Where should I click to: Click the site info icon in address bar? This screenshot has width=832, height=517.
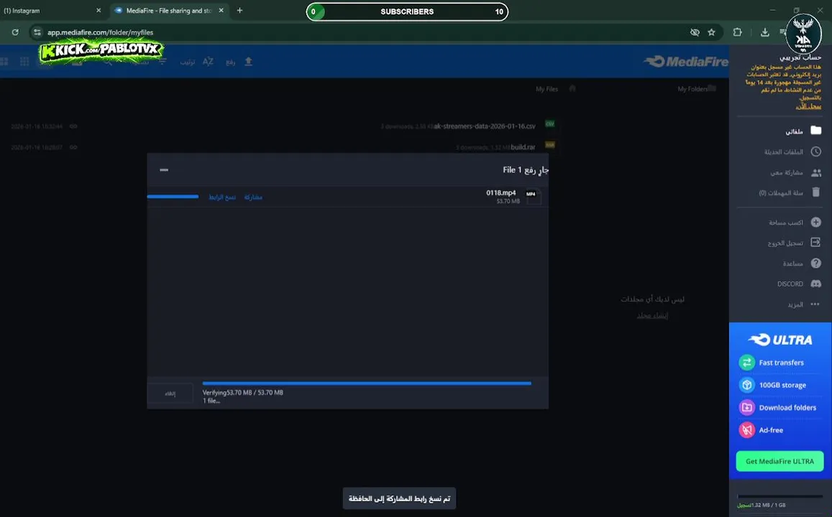[37, 32]
